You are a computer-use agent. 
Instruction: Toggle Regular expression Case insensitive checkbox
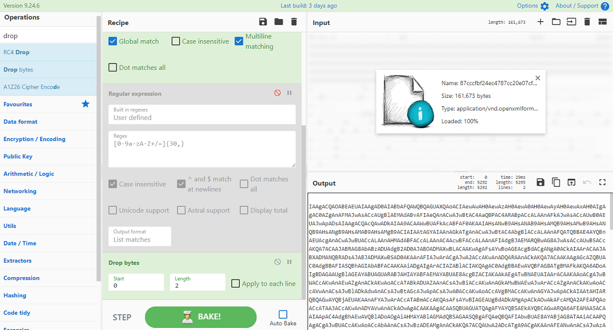(113, 184)
